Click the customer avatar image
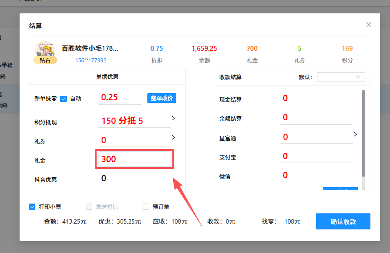Image resolution: width=390 pixels, height=253 pixels. 45,49
